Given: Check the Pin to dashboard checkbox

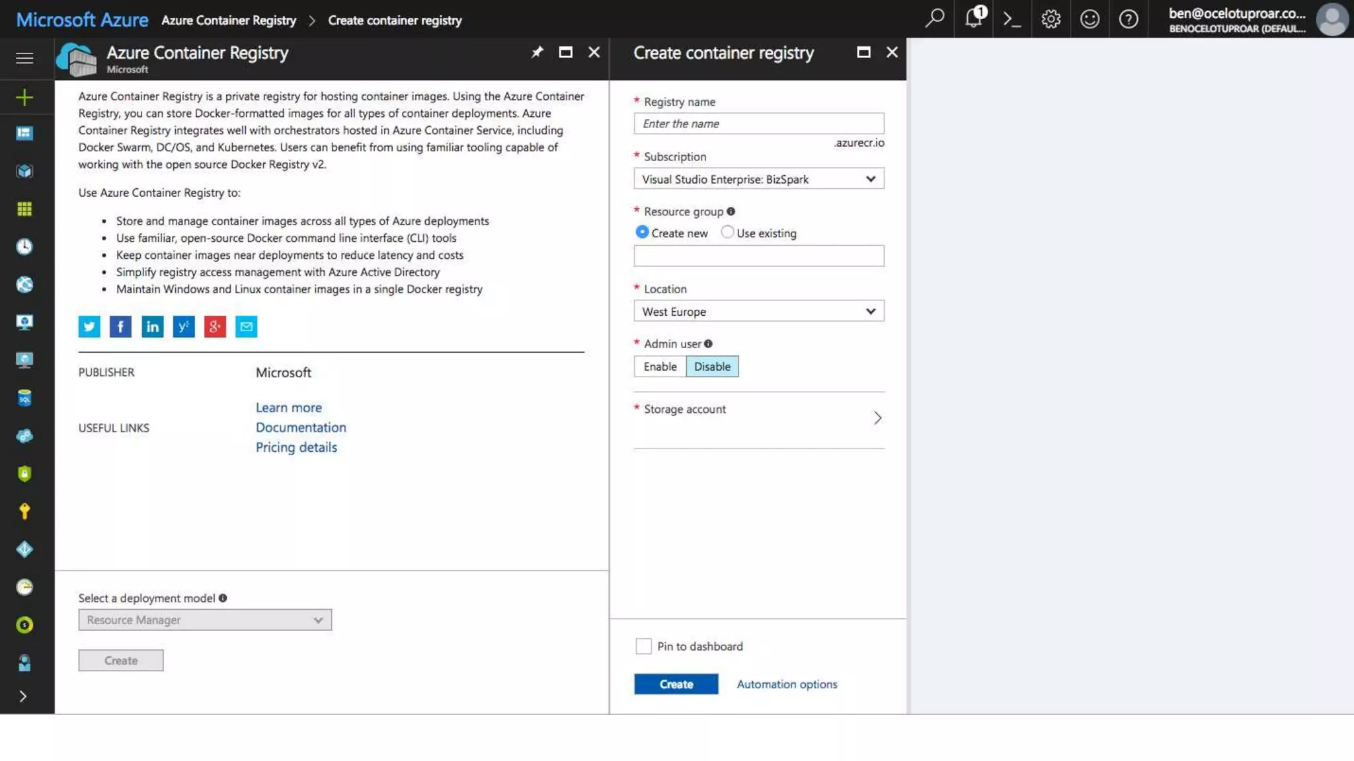Looking at the screenshot, I should (x=643, y=646).
